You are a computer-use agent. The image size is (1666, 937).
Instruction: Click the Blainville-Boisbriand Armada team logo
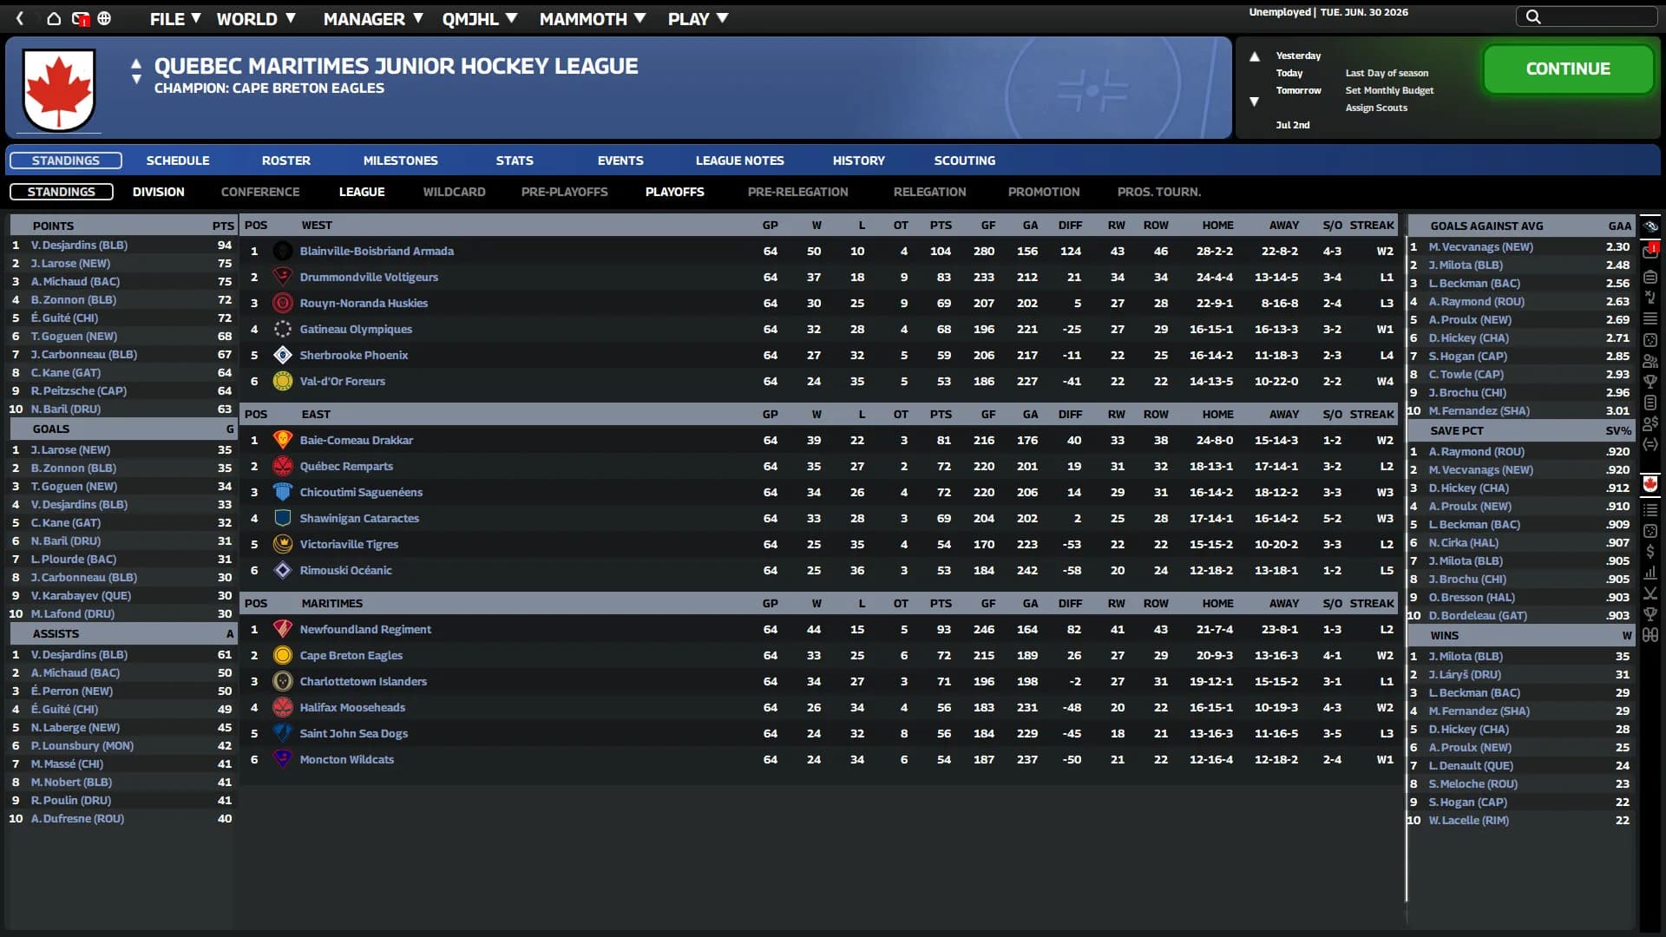click(x=282, y=251)
